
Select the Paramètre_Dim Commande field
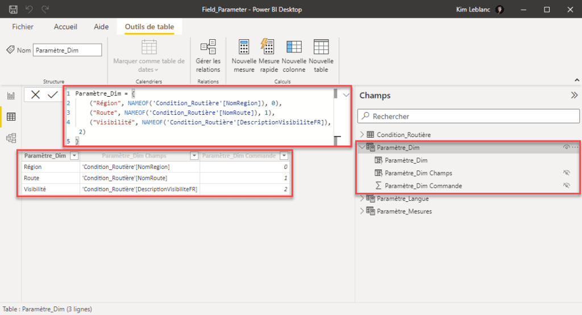(423, 186)
